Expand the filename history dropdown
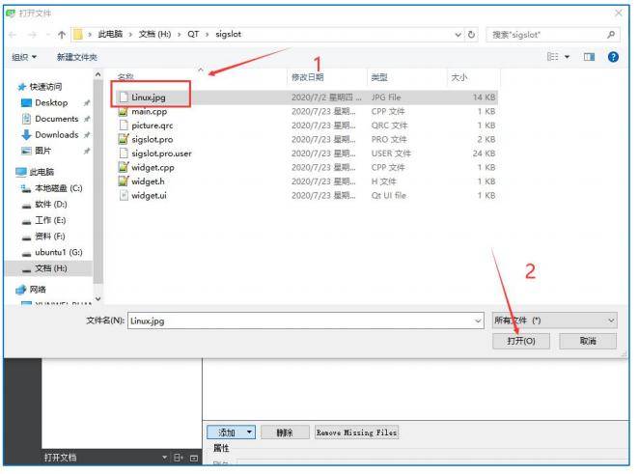Screen dimensions: 639x474 [x=478, y=321]
